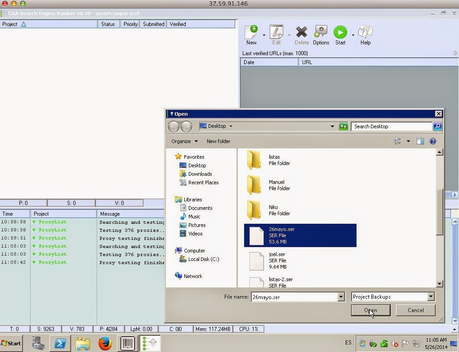Click the Cancel button
The width and height of the screenshot is (459, 352).
click(416, 310)
